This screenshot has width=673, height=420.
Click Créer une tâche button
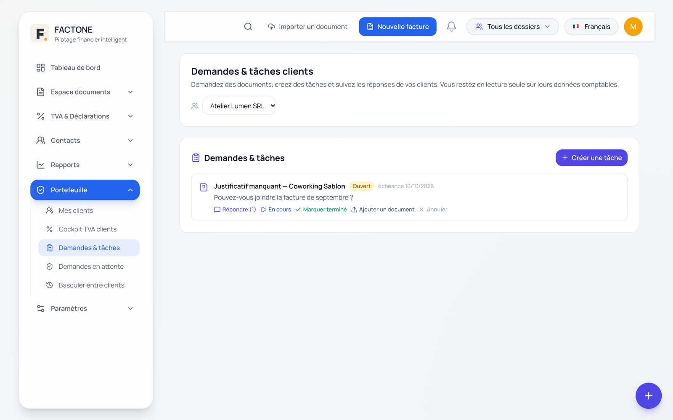point(591,158)
